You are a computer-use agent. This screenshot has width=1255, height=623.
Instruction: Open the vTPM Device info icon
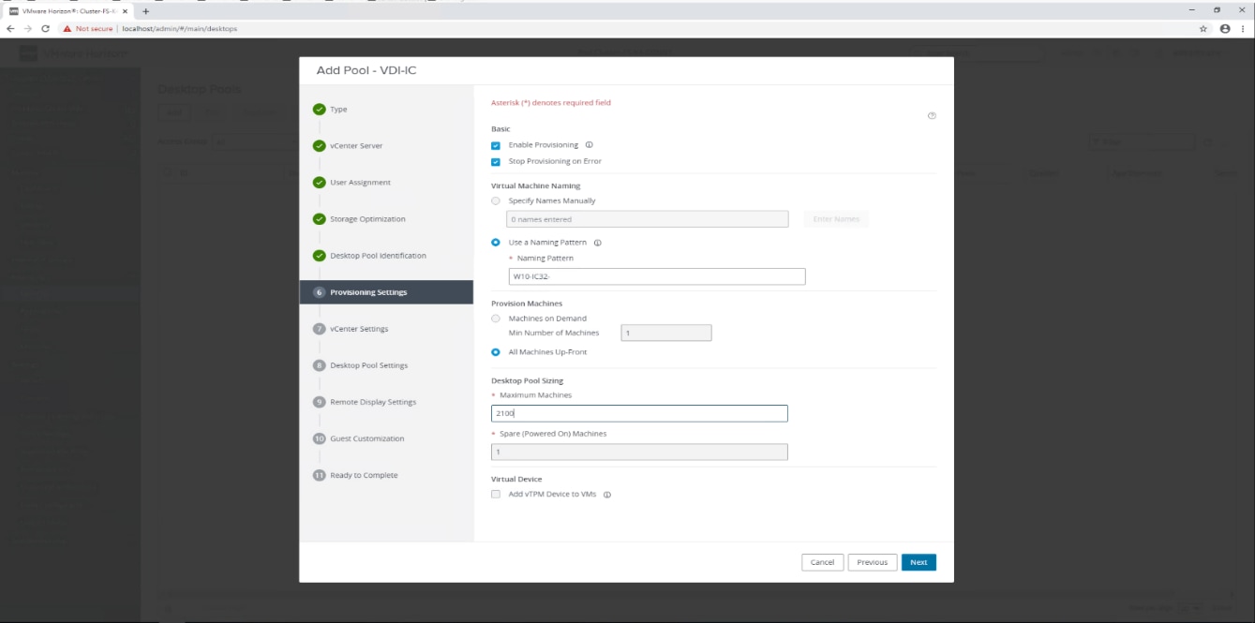point(607,495)
